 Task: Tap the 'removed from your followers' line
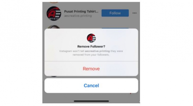click(91, 55)
